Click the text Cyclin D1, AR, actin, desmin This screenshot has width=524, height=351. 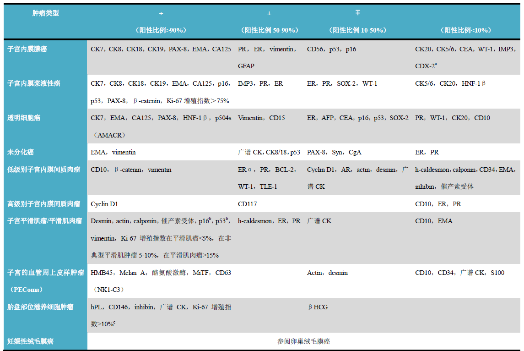click(353, 170)
